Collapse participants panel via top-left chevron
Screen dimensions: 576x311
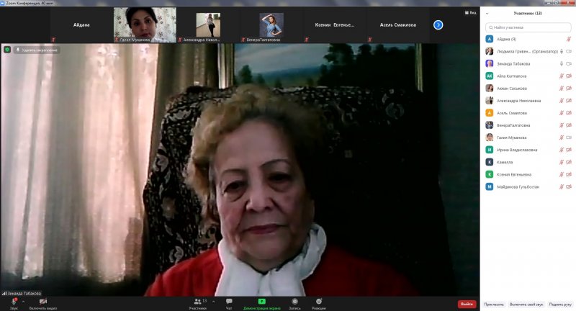point(487,13)
